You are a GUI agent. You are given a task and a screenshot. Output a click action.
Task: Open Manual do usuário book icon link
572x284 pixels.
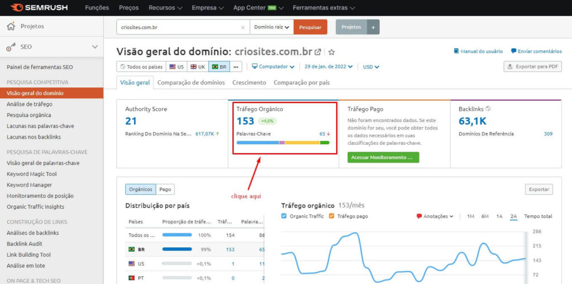tap(478, 51)
